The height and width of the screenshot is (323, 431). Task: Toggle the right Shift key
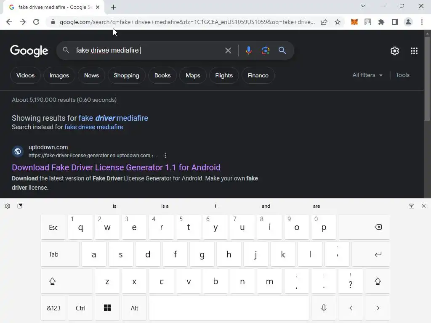pyautogui.click(x=378, y=281)
